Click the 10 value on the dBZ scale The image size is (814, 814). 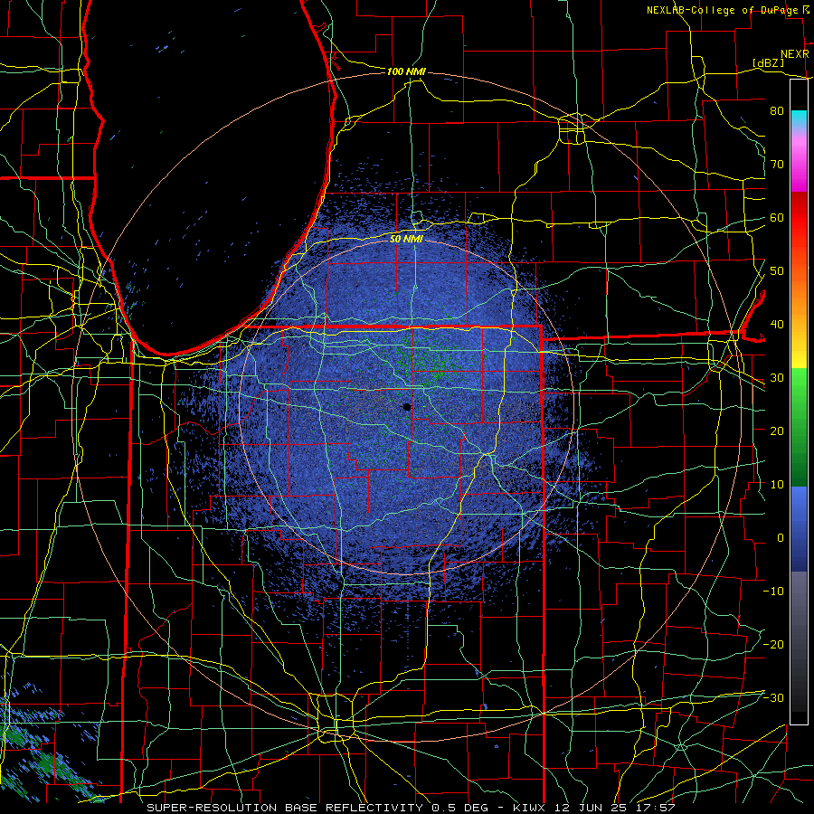coord(777,485)
